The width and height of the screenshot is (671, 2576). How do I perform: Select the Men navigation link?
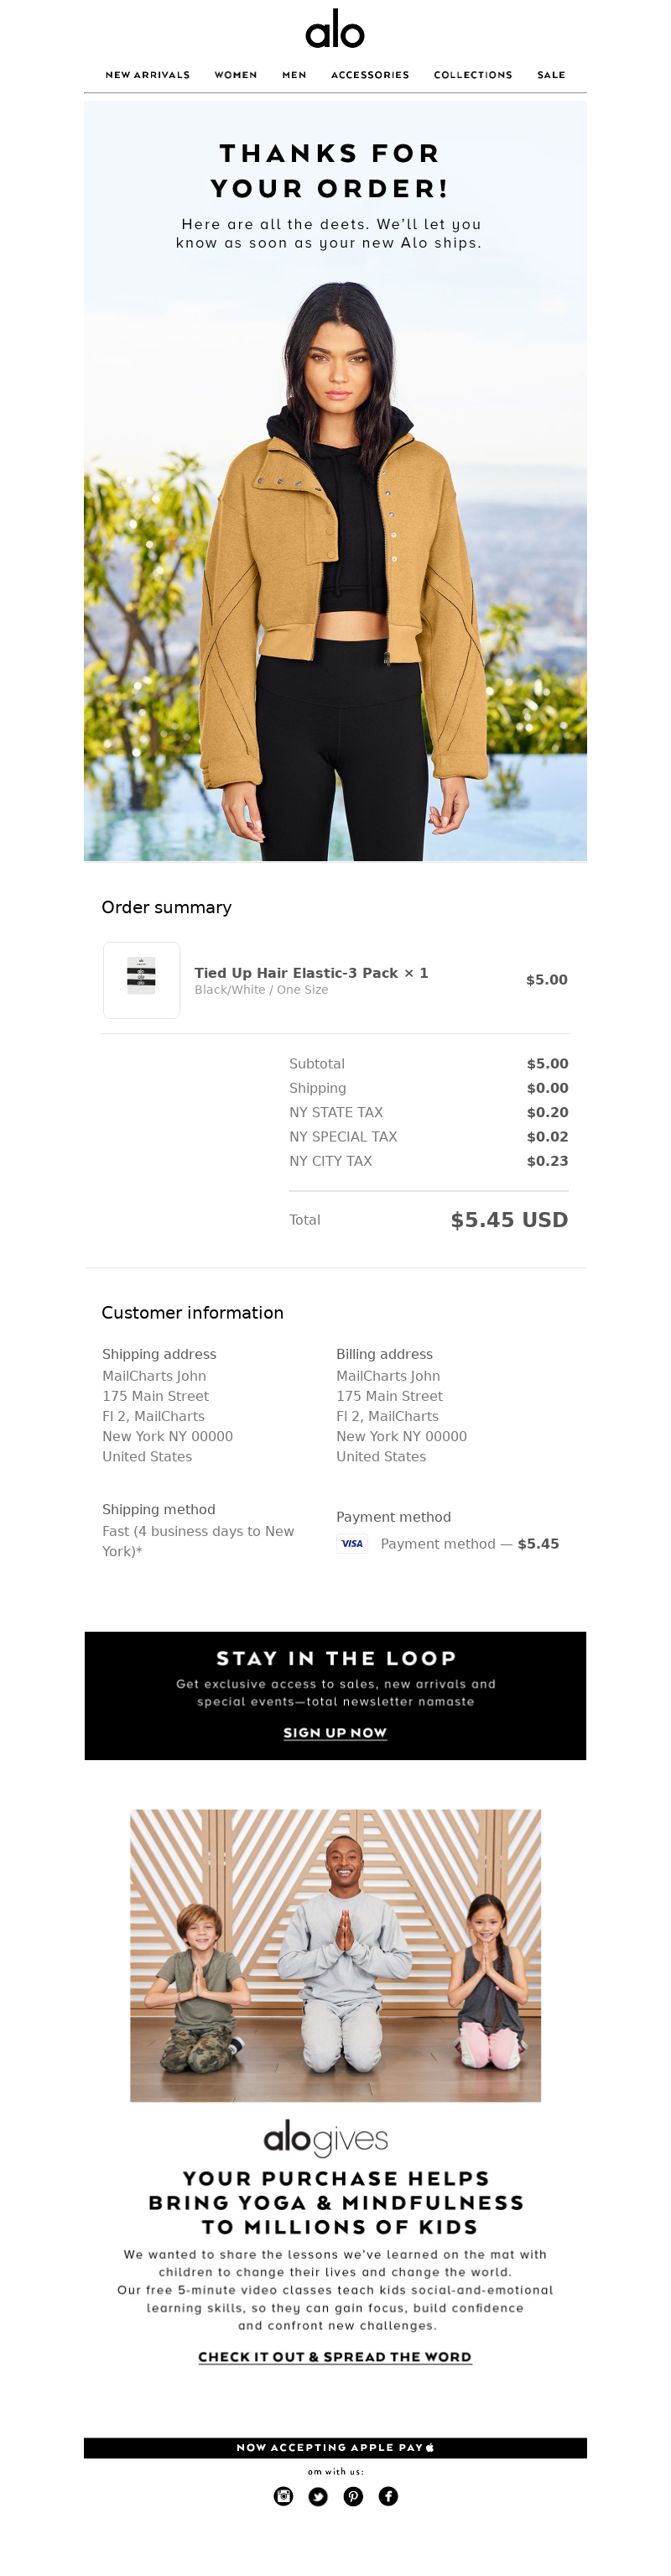(294, 75)
